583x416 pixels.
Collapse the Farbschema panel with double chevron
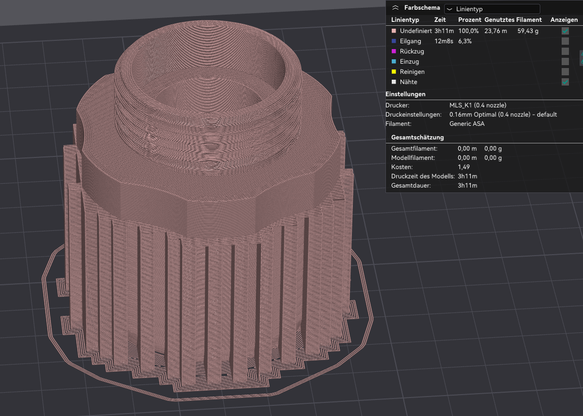395,8
